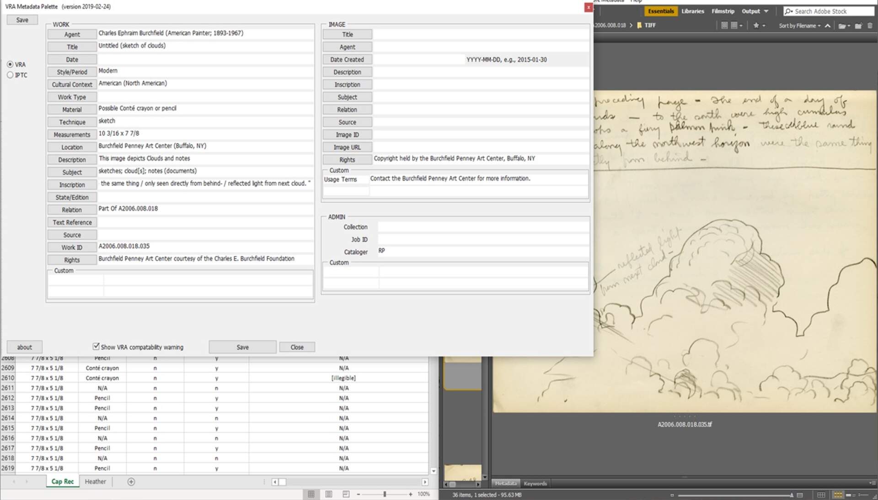Screen dimensions: 878x500
Task: Click the about button
Action: [x=25, y=347]
